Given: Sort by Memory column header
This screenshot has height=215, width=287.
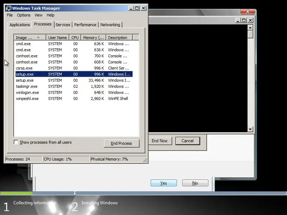Looking at the screenshot, I should [x=94, y=38].
